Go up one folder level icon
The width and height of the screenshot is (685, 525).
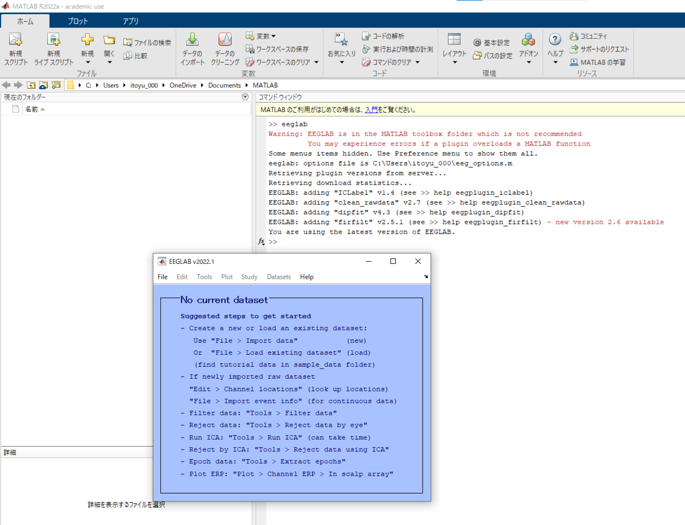[31, 85]
